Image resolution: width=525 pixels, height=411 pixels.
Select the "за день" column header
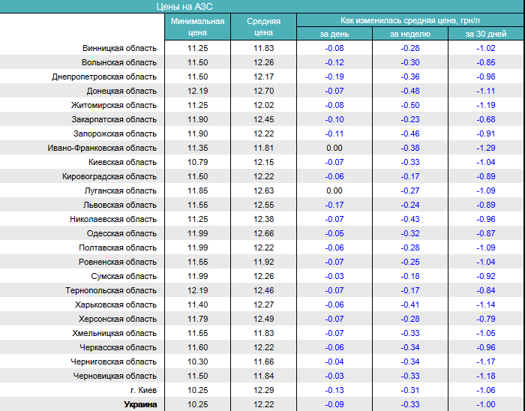click(x=334, y=34)
